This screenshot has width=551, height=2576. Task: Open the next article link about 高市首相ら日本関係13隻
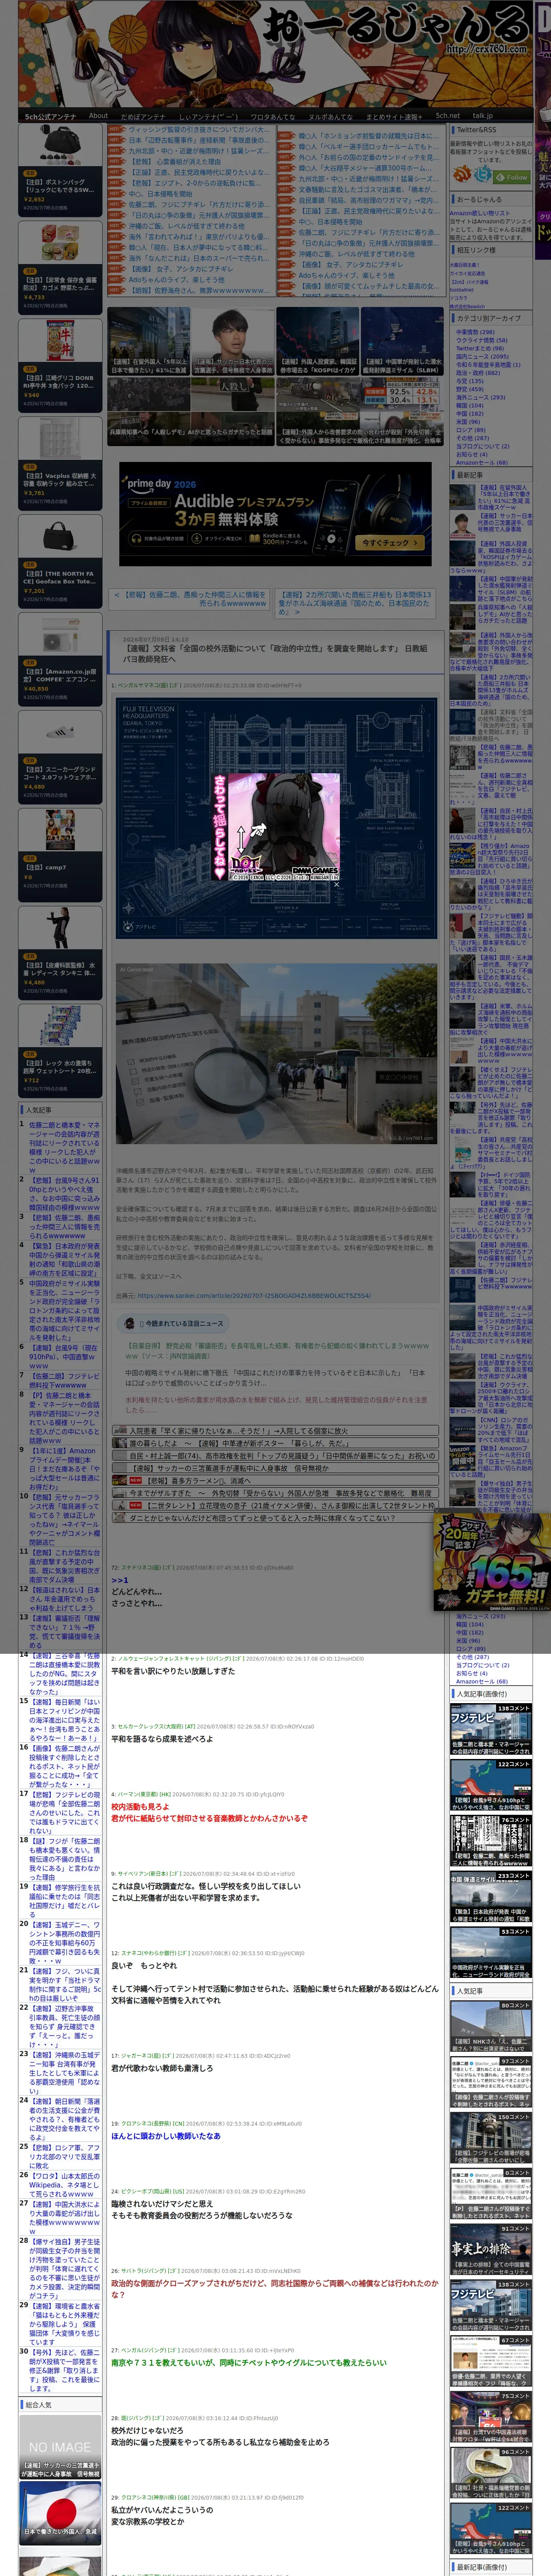coord(355,603)
